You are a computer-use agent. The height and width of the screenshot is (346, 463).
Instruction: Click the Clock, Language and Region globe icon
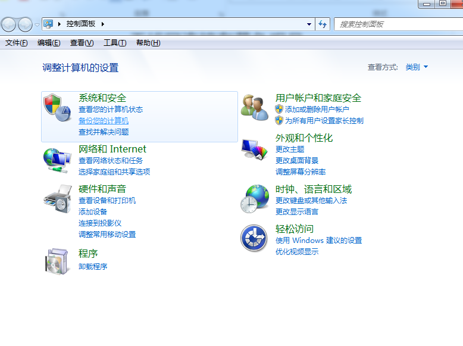pyautogui.click(x=255, y=199)
